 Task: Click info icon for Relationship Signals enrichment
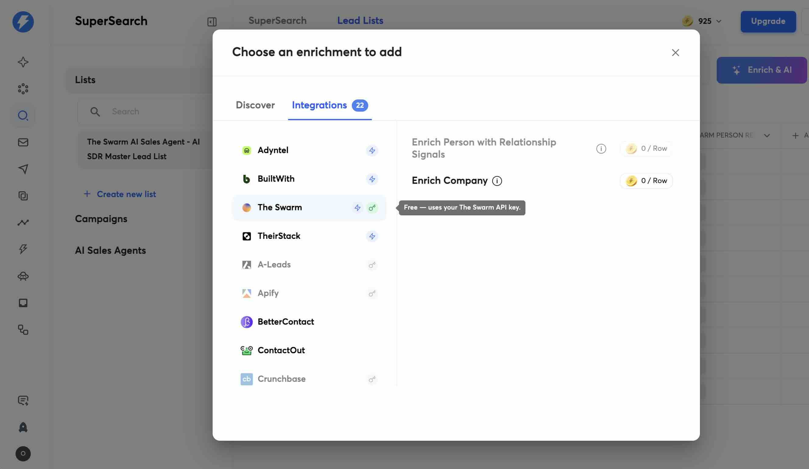601,148
